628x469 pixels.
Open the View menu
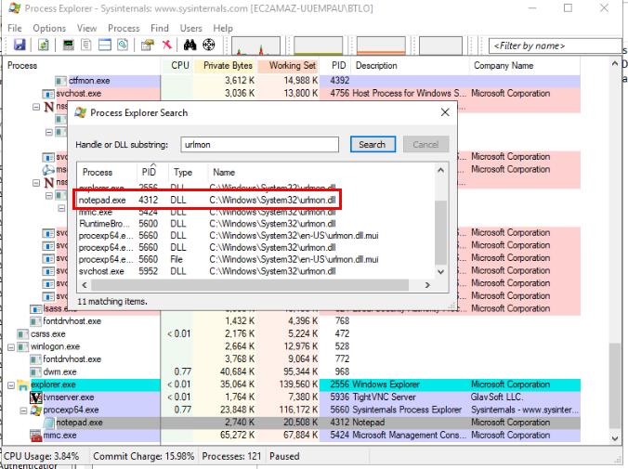[x=87, y=28]
